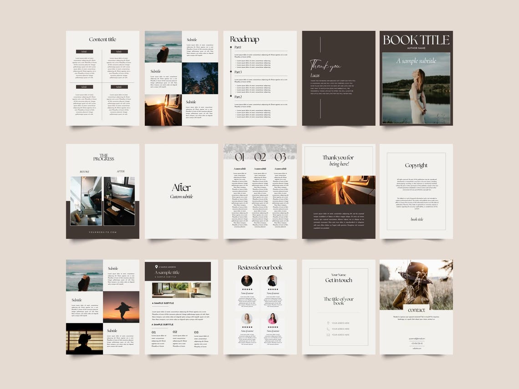Select the woman in hat field photo
The image size is (519, 389).
click(x=416, y=285)
